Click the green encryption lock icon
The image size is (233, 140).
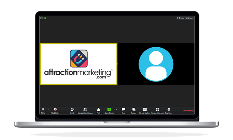45,18
